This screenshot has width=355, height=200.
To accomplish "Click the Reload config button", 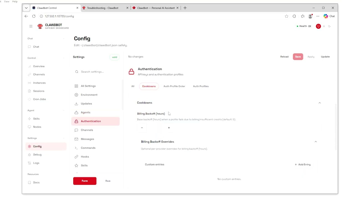I will pyautogui.click(x=284, y=57).
